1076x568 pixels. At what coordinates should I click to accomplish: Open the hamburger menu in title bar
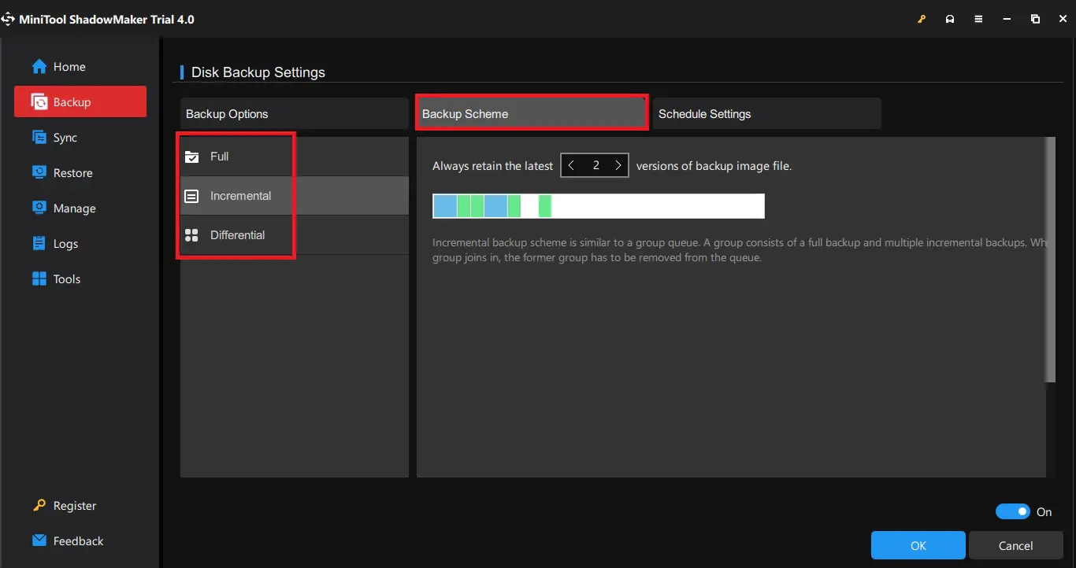click(978, 19)
